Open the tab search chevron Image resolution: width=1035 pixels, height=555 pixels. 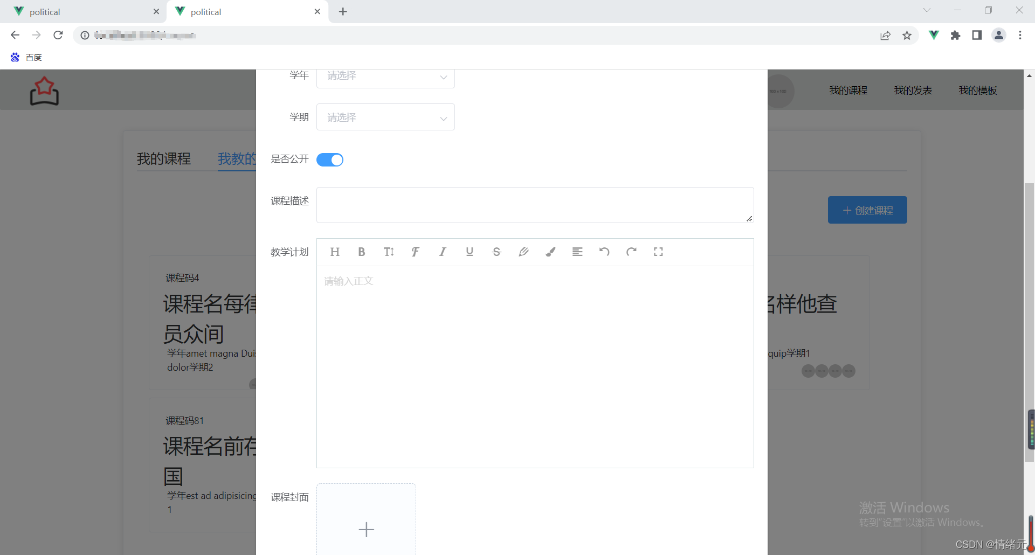927,10
